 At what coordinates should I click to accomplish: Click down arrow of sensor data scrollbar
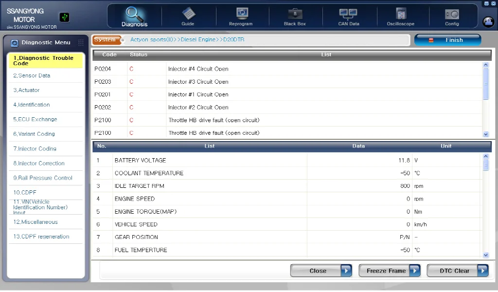[486, 255]
